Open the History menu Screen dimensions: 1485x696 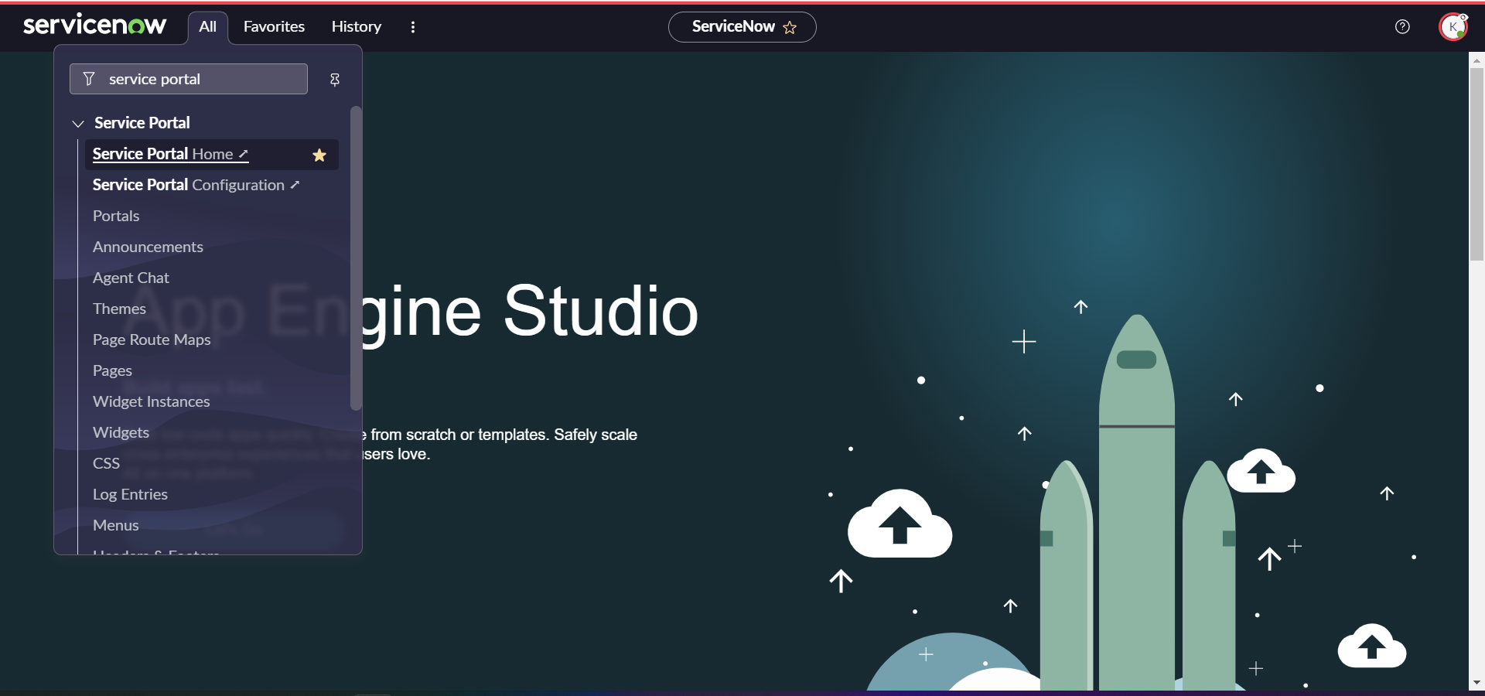coord(356,27)
